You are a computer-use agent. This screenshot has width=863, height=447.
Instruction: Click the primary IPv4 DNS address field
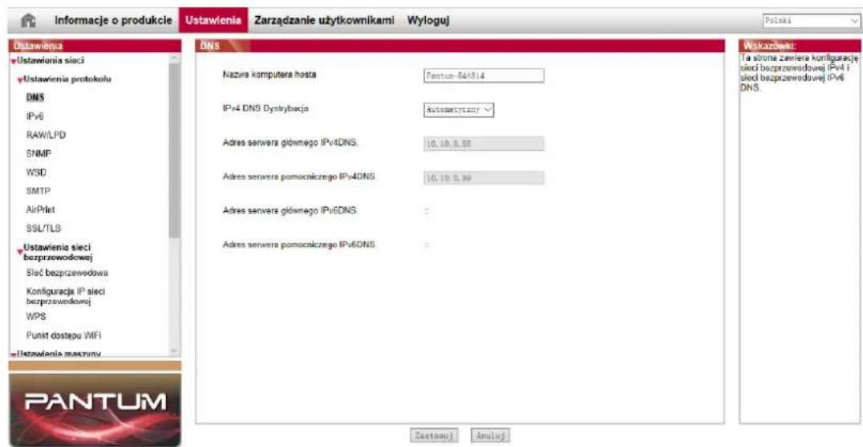click(x=484, y=144)
